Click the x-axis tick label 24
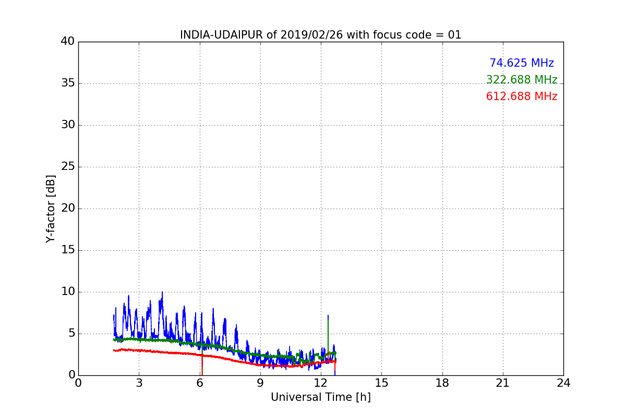 [563, 383]
